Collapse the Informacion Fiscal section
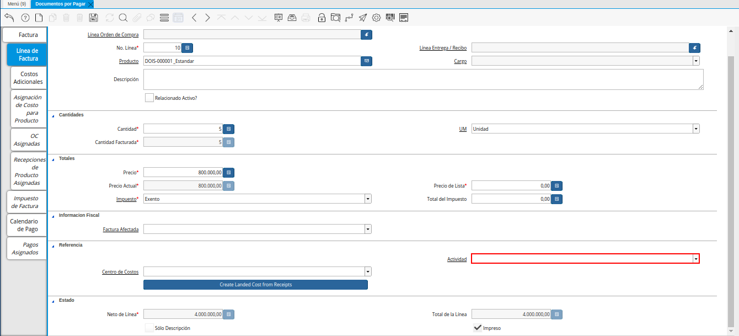Viewport: 739px width, 336px height. 53,216
